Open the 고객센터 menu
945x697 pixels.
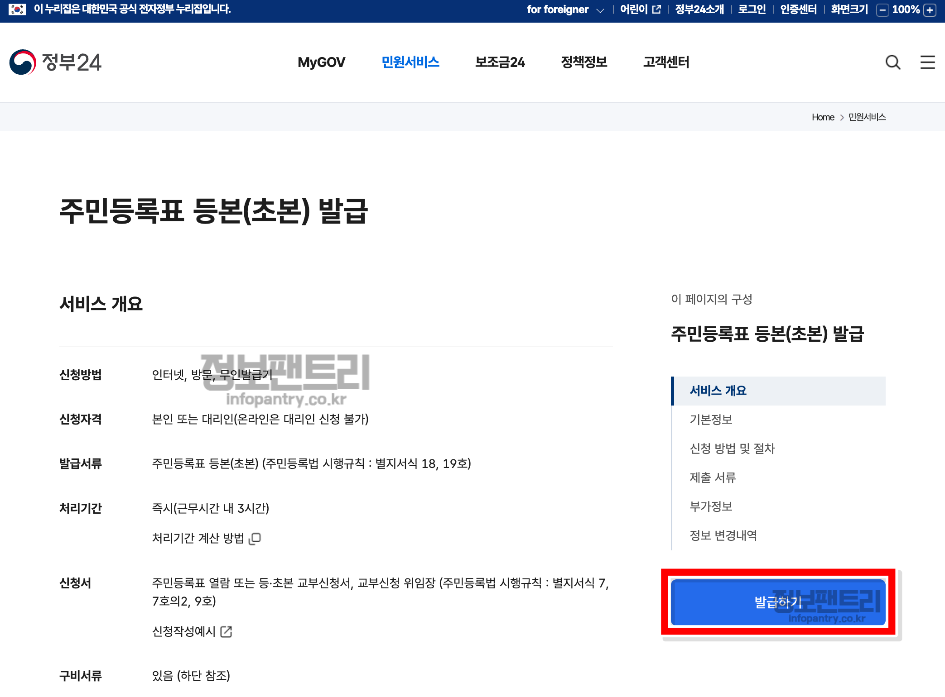(x=666, y=62)
